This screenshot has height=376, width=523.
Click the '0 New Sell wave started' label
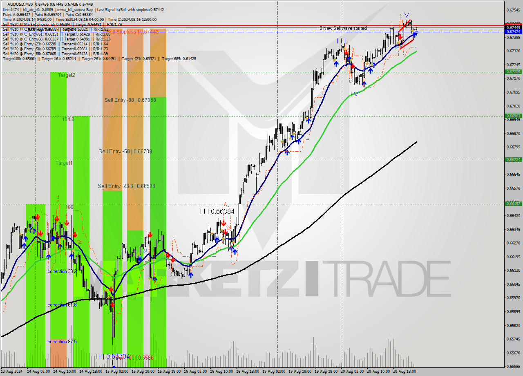(x=343, y=28)
